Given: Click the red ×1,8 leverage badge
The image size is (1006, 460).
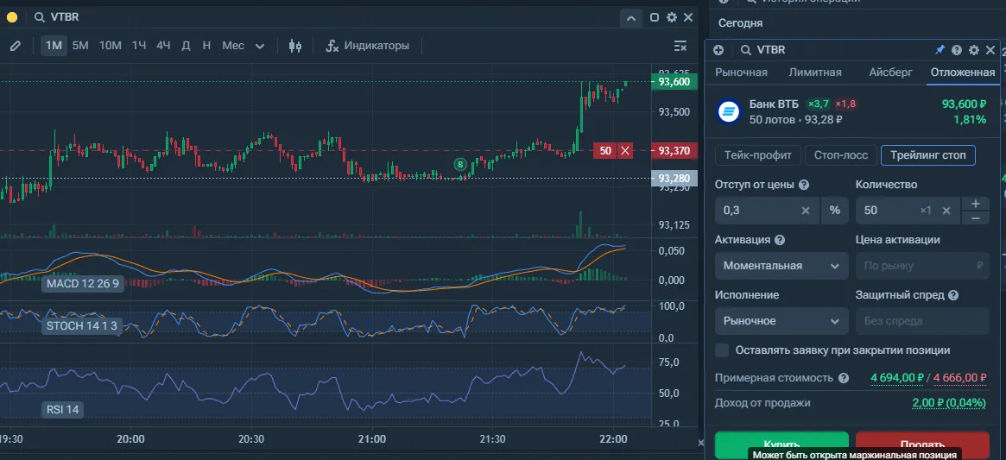Looking at the screenshot, I should click(845, 104).
